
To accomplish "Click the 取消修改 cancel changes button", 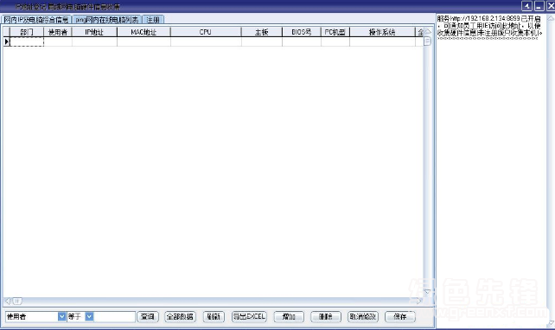I will (x=363, y=316).
